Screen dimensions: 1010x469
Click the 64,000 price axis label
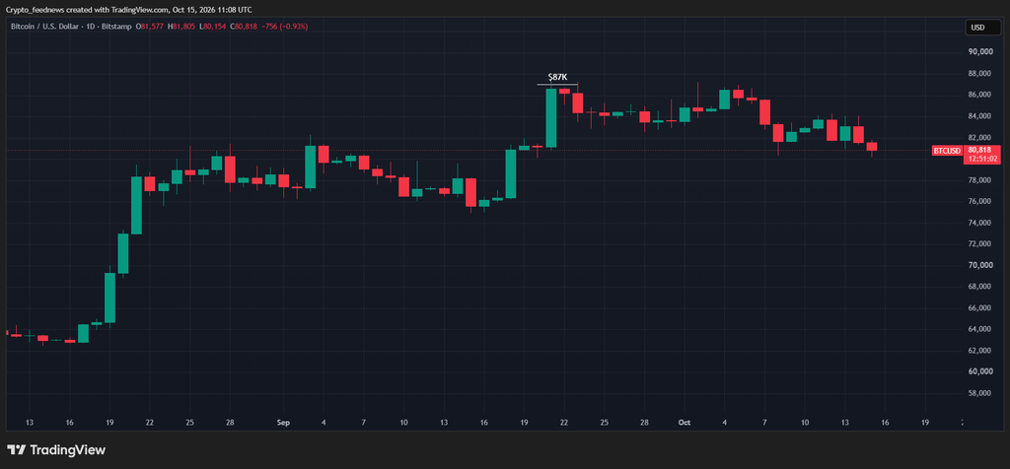[x=980, y=329]
